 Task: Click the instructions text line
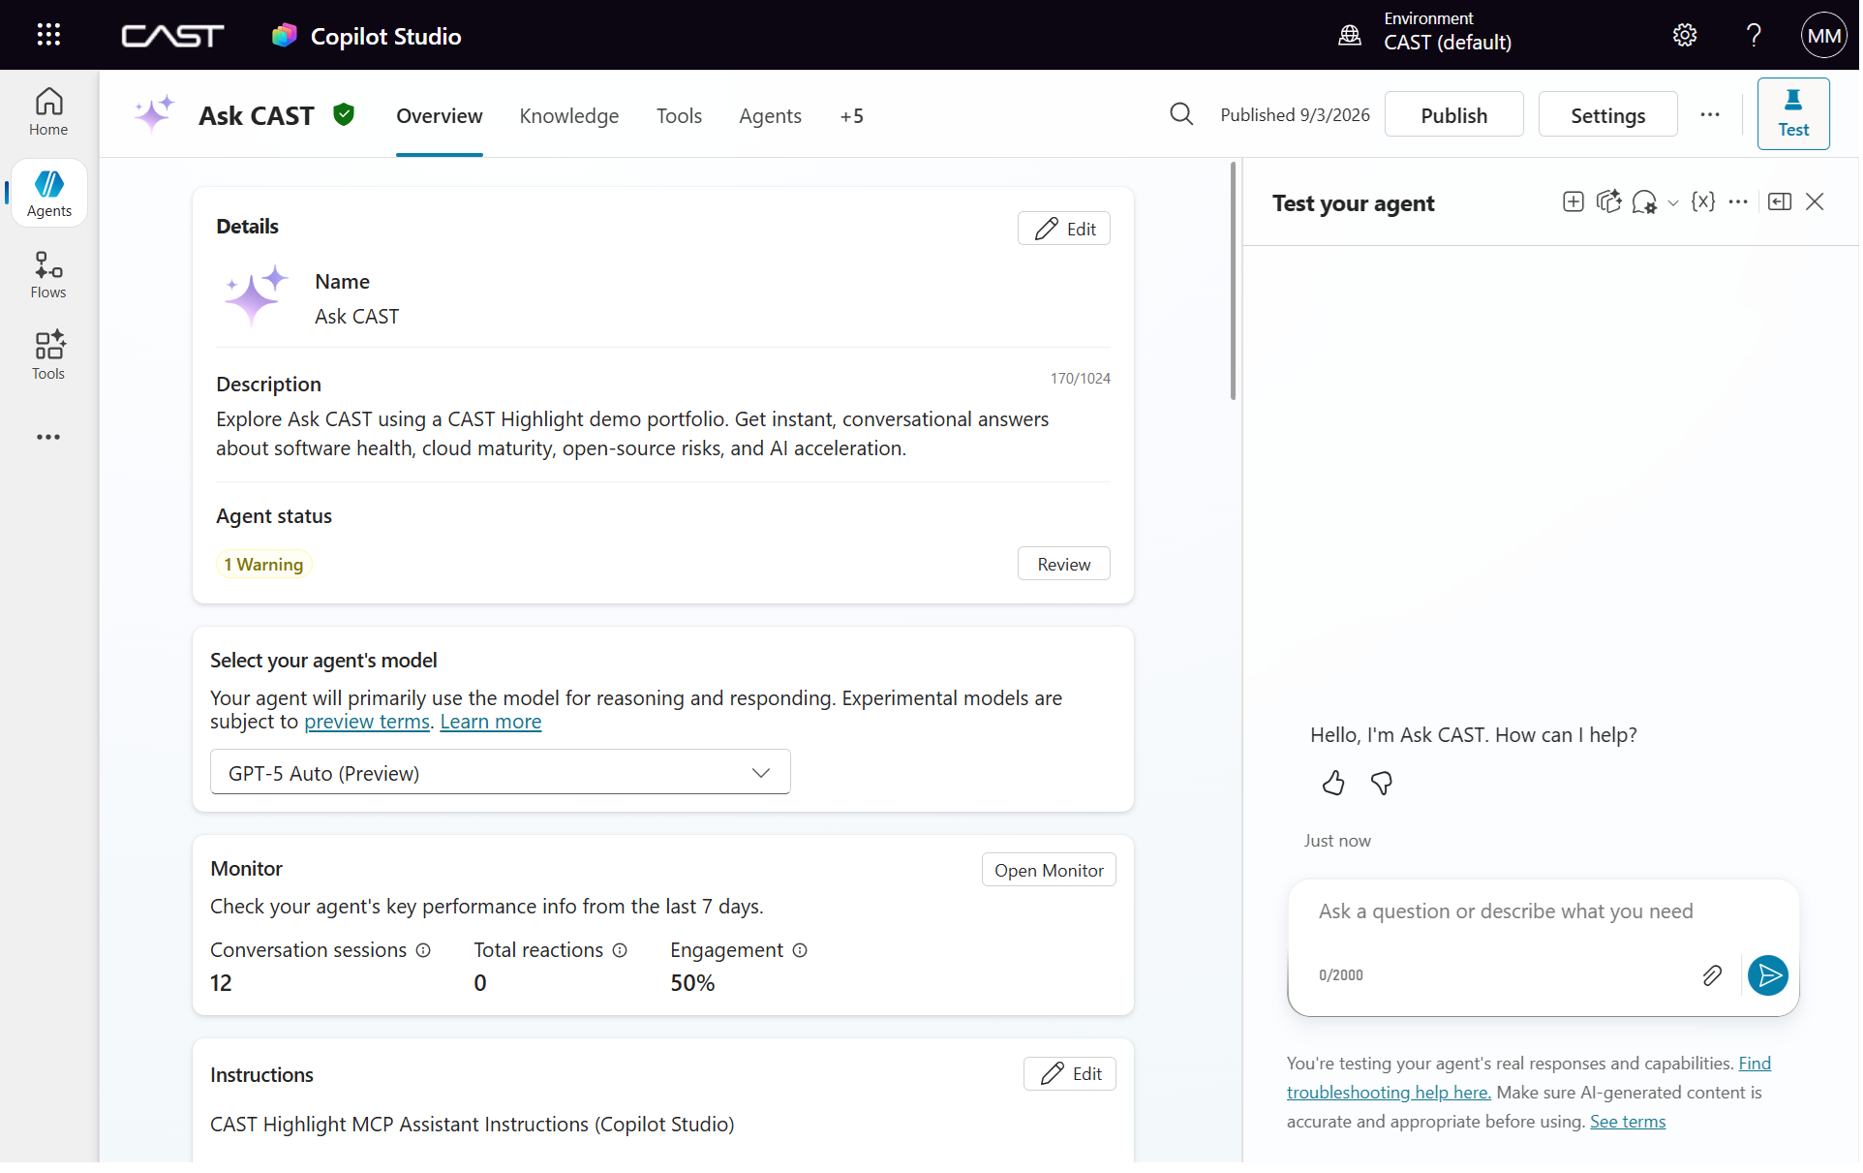tap(472, 1125)
